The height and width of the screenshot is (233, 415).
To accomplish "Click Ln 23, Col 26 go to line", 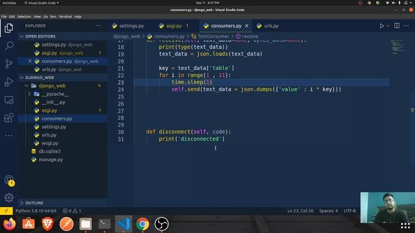I will click(x=300, y=211).
